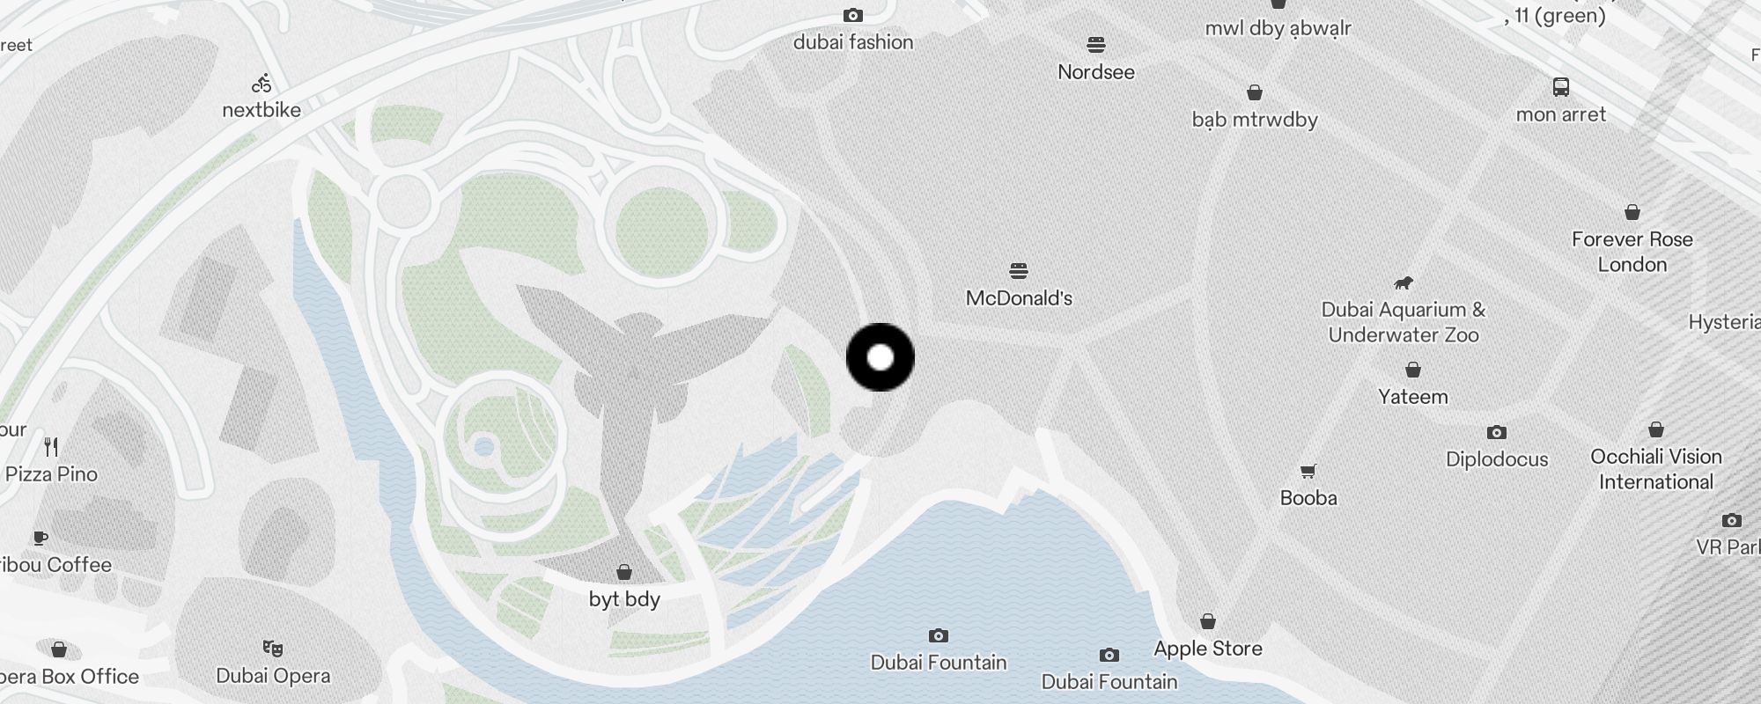Select the bab mtrwdby shop icon
The width and height of the screenshot is (1761, 704).
pos(1255,92)
